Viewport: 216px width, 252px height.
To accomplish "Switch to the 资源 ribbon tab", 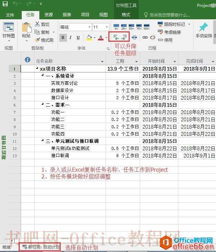I will click(x=49, y=15).
